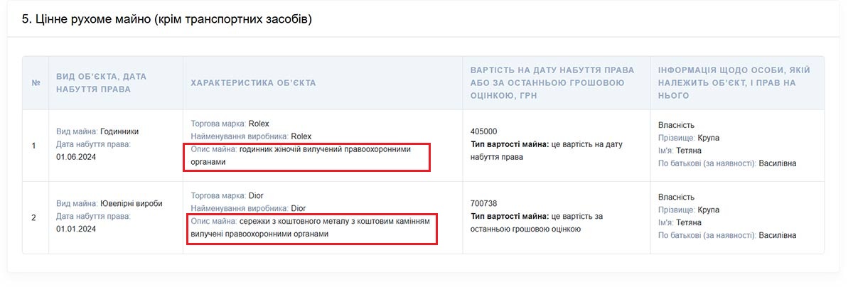Image resolution: width=853 pixels, height=287 pixels.
Task: Click the "Годинники" property type value
Action: click(x=119, y=131)
